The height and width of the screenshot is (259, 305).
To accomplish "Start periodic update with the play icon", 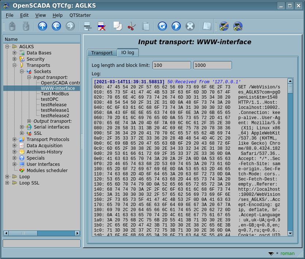I will tap(176, 26).
